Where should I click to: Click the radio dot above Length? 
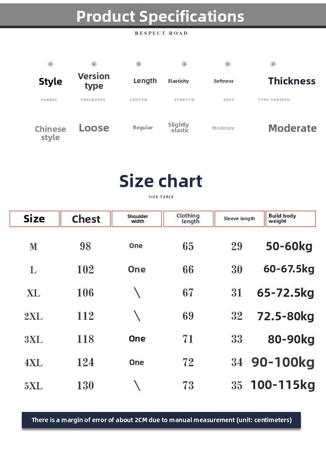(x=139, y=64)
